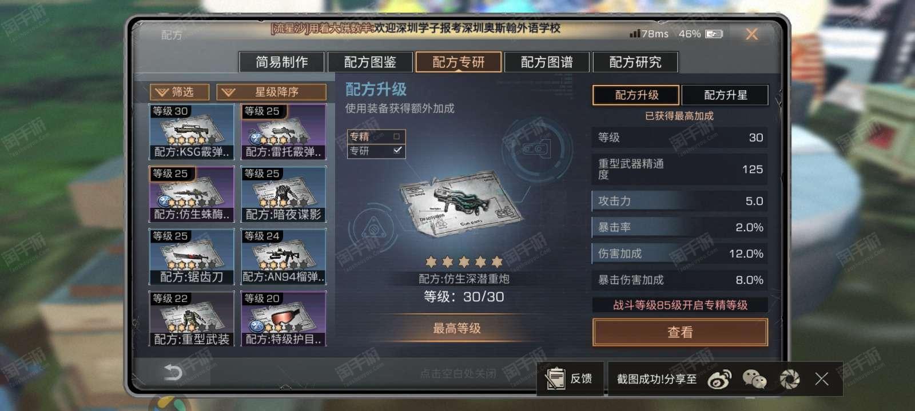Screen dimensions: 915x411
Task: Tap the 最高等级 level bar
Action: [x=457, y=328]
